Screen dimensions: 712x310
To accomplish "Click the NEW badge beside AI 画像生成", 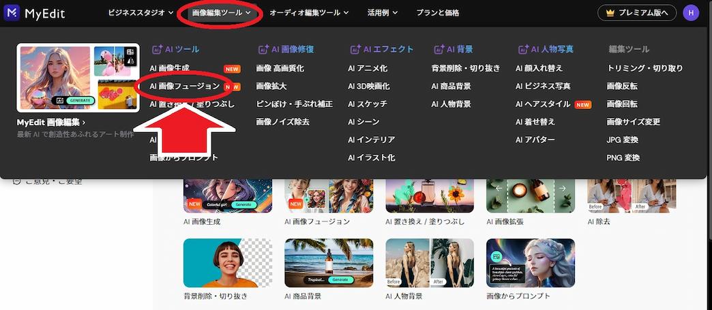I will coord(232,69).
